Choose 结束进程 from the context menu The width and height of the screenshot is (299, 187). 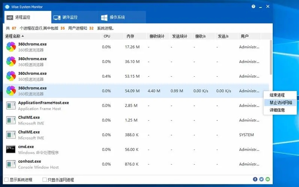pyautogui.click(x=277, y=95)
